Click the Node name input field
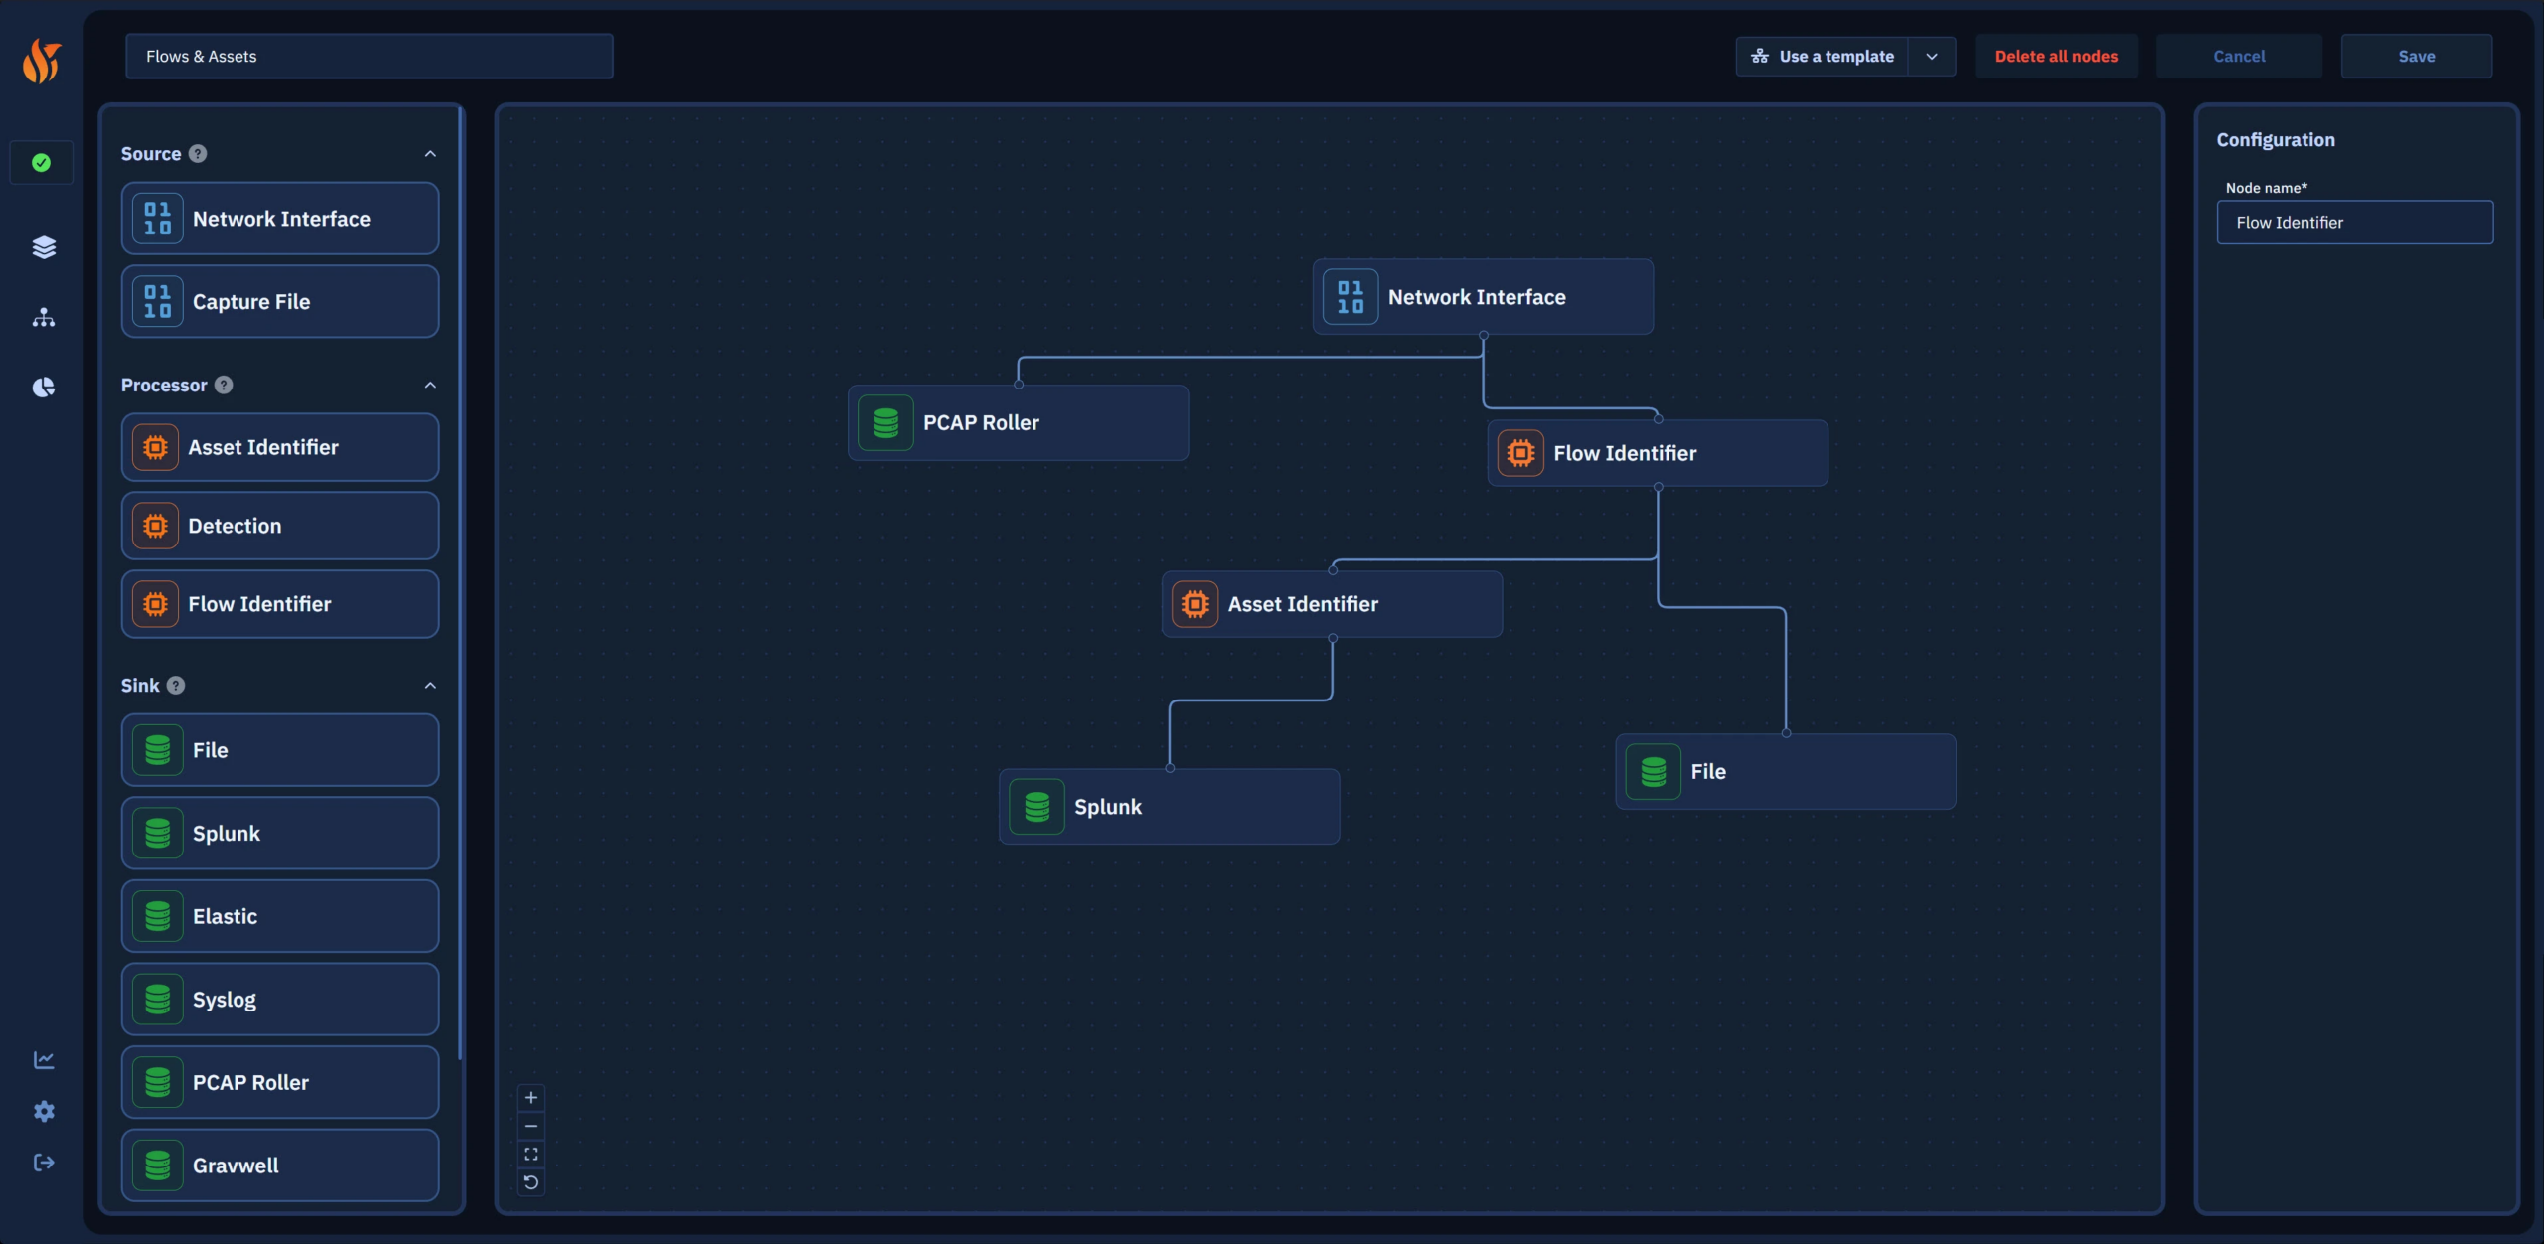The image size is (2544, 1244). point(2354,223)
